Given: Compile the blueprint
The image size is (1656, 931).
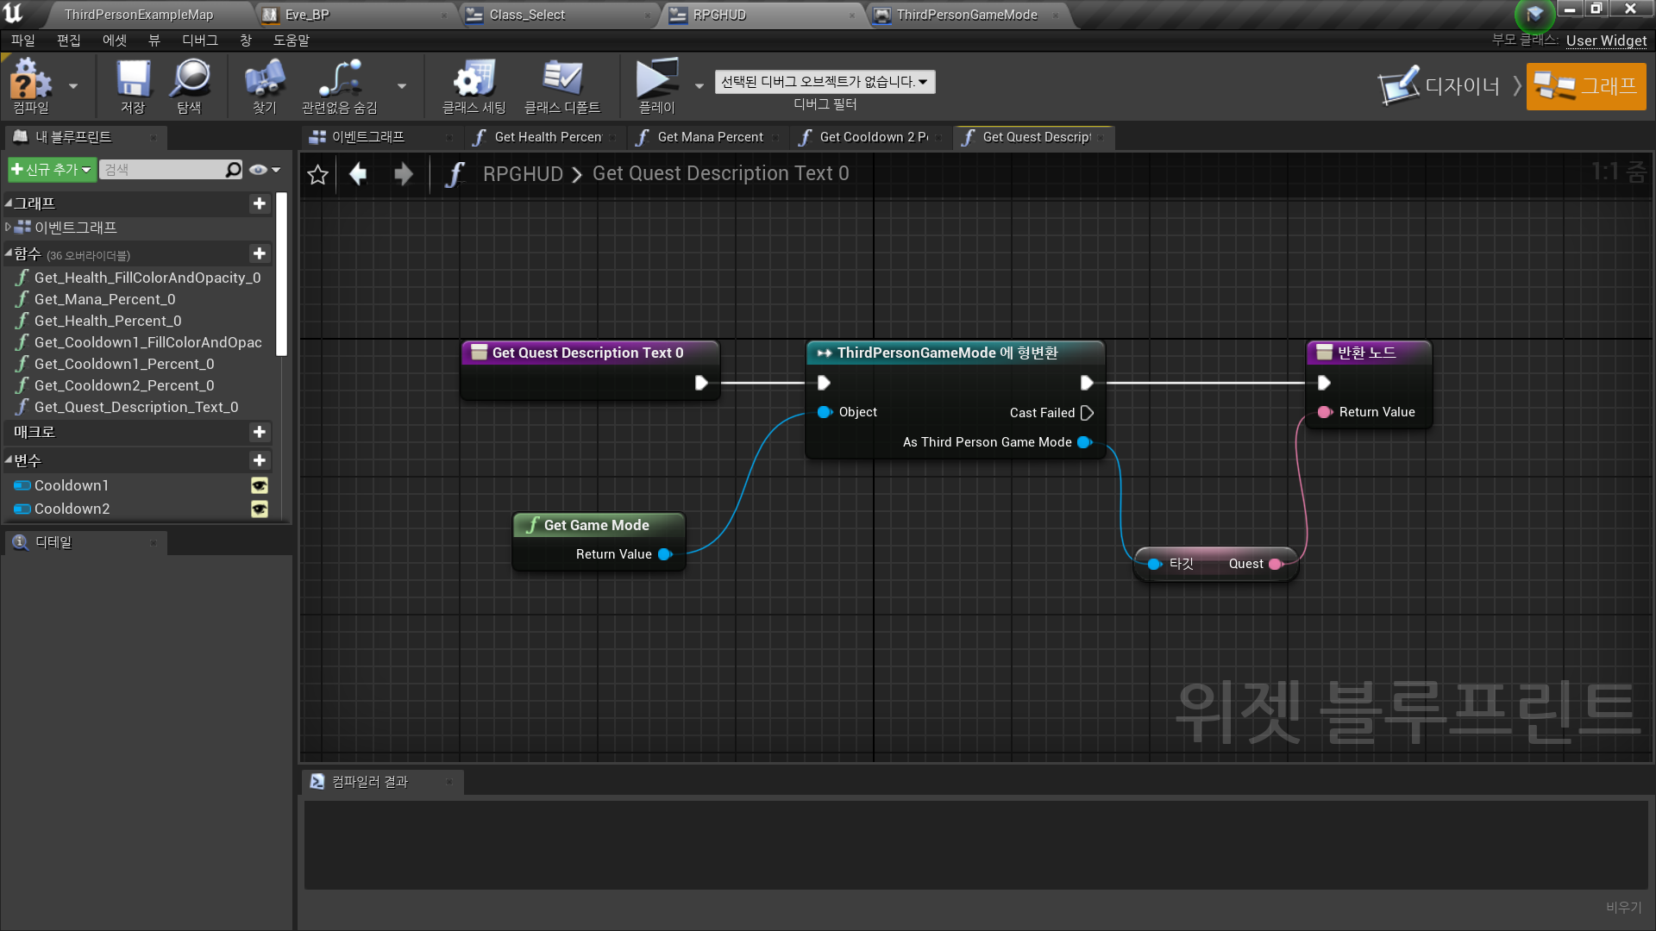Looking at the screenshot, I should 31,84.
